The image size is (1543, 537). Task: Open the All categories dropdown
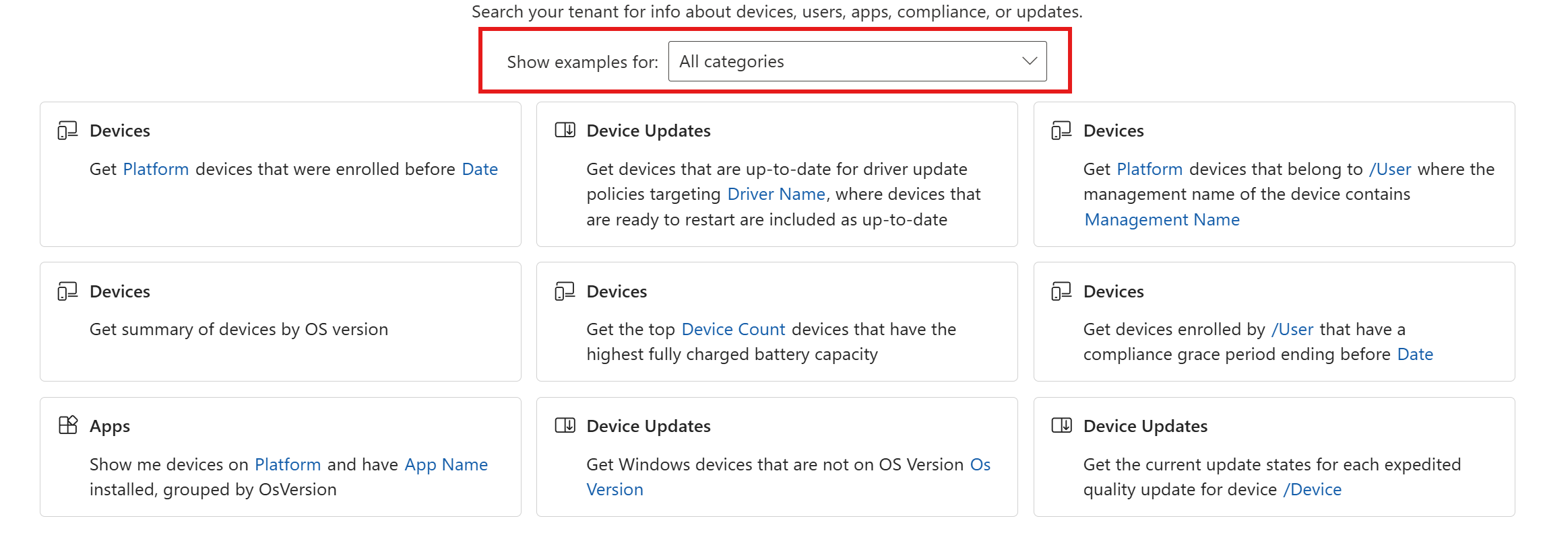pos(857,61)
